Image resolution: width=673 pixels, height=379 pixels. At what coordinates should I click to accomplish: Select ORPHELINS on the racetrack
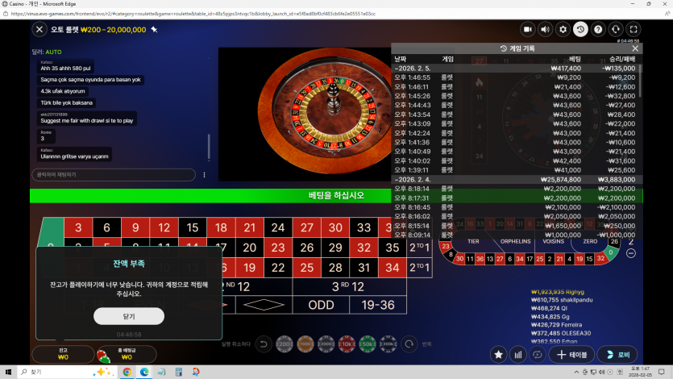tap(515, 242)
